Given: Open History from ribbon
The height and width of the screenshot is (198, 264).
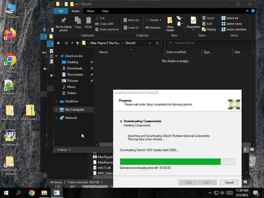Looking at the screenshot, I should tap(209, 29).
